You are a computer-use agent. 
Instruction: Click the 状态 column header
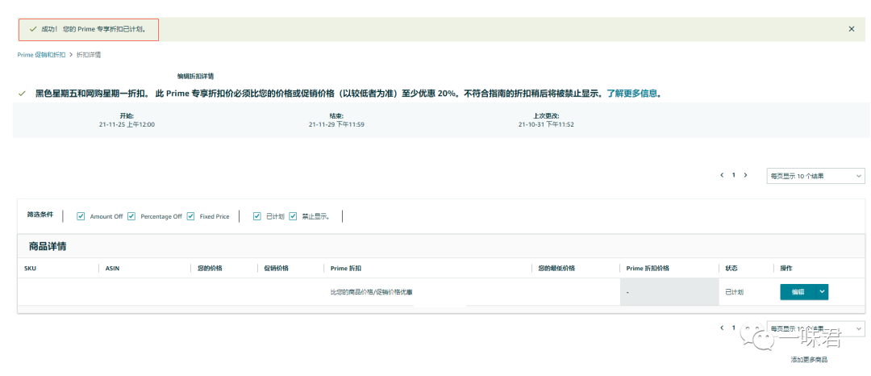[x=731, y=268]
